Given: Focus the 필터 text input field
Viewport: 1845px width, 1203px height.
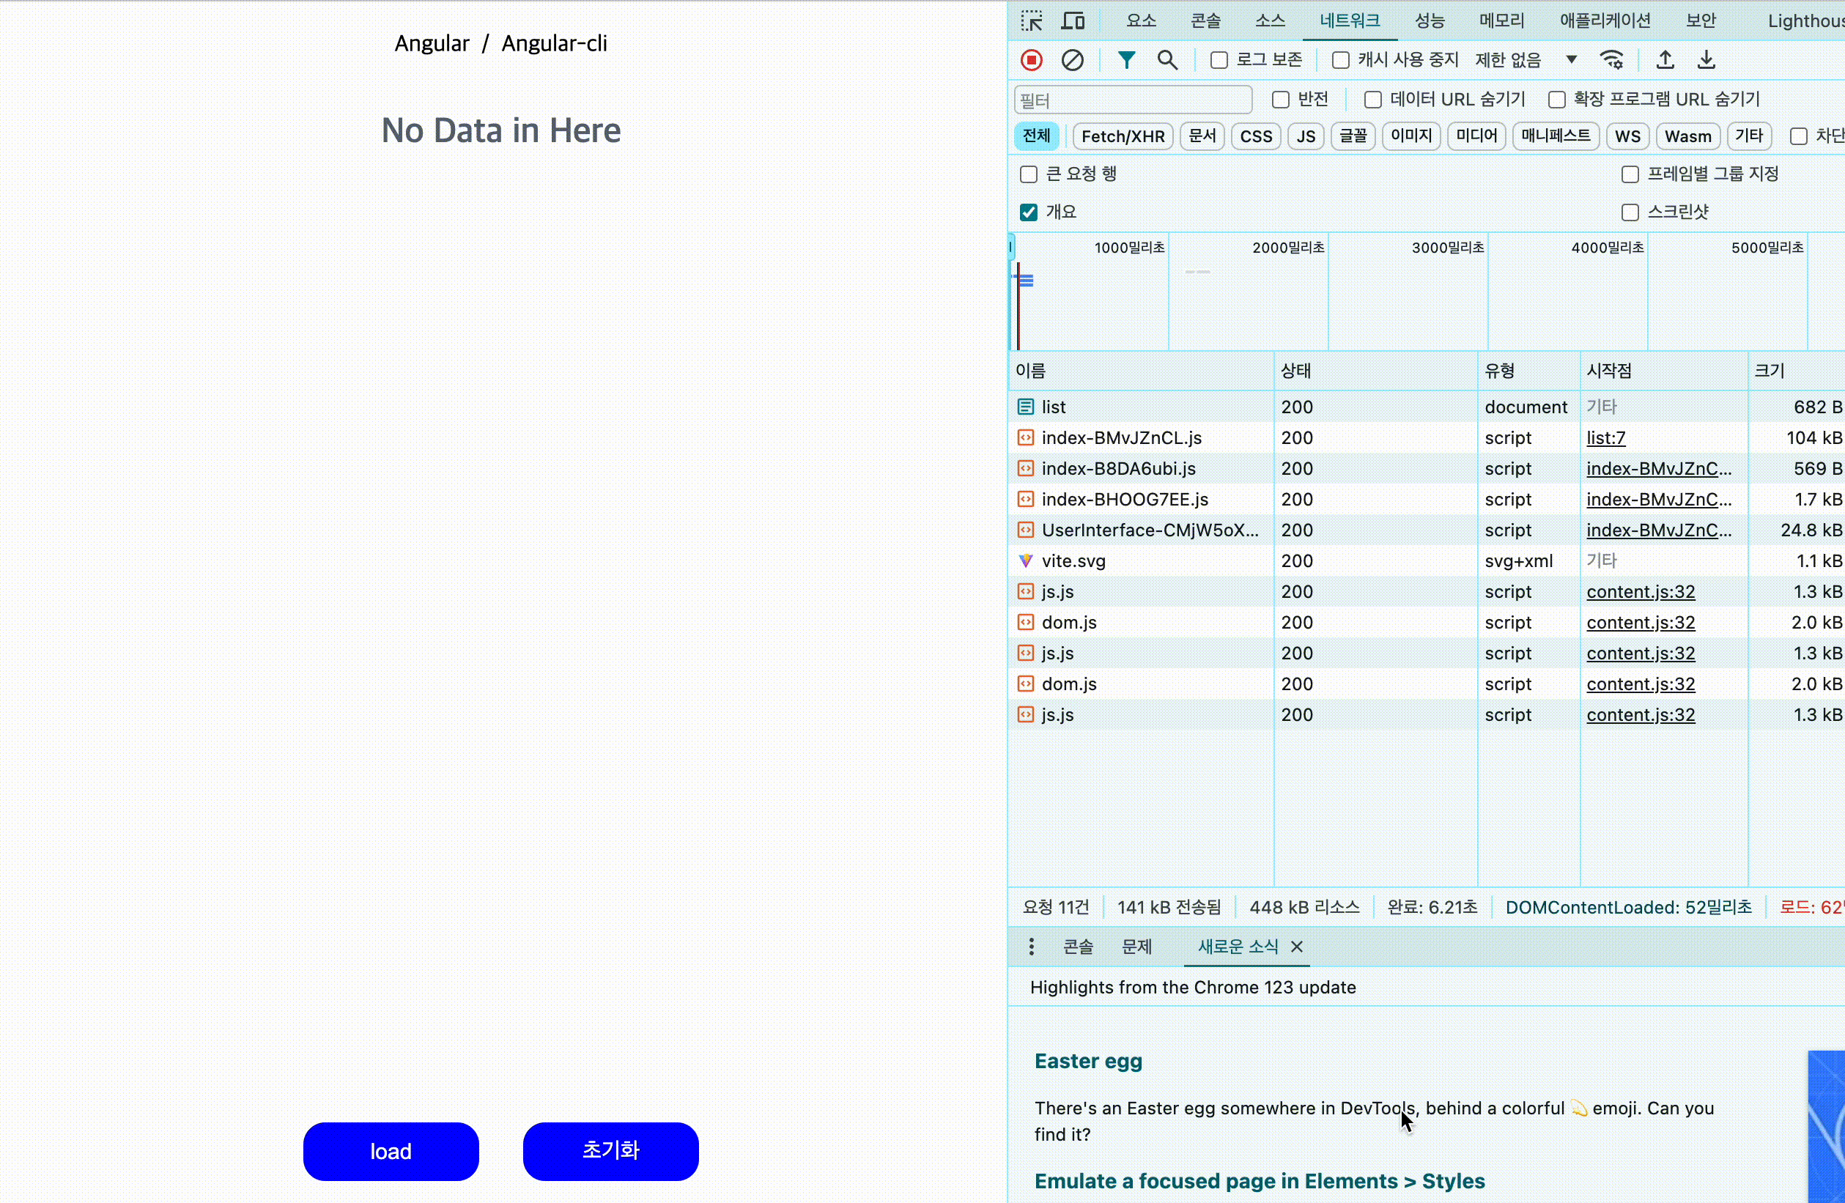Looking at the screenshot, I should pos(1133,100).
